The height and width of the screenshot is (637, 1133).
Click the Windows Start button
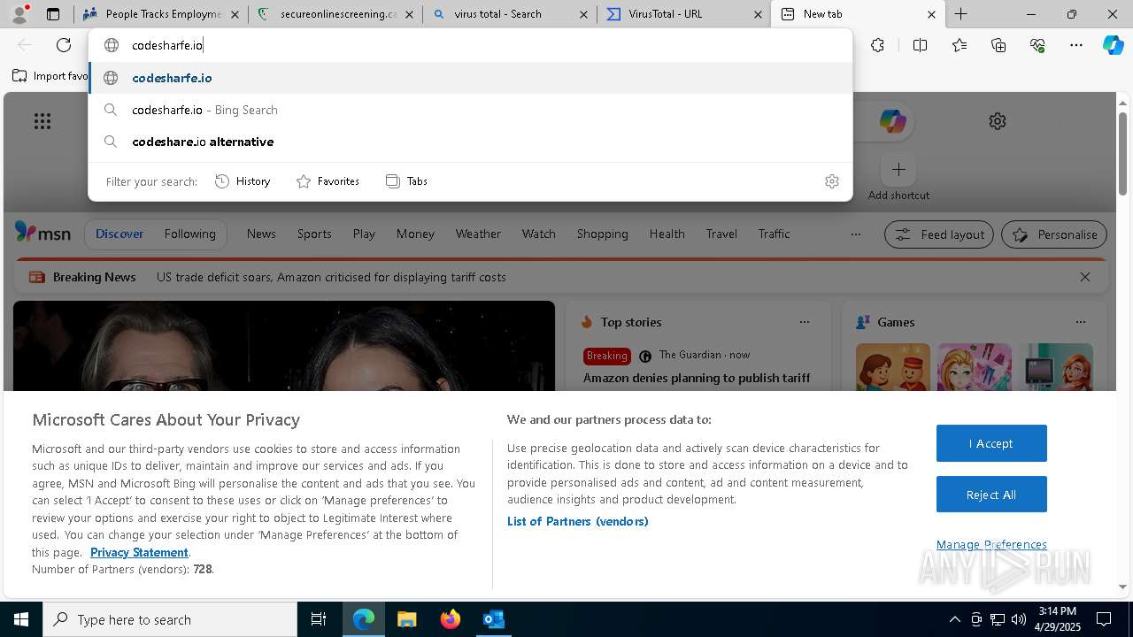21,619
